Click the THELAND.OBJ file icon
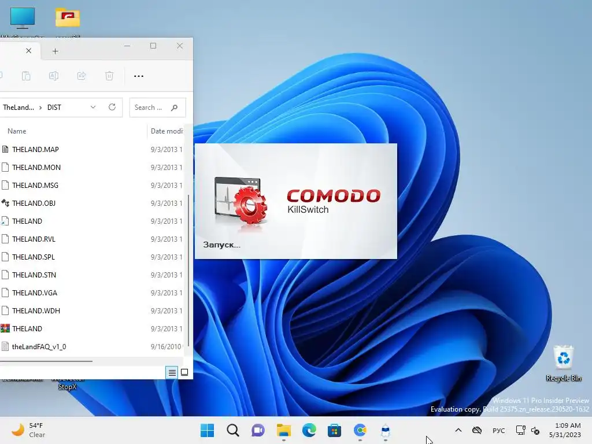 point(5,203)
